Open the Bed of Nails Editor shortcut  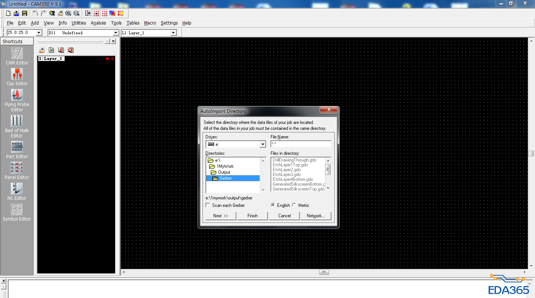[x=17, y=126]
